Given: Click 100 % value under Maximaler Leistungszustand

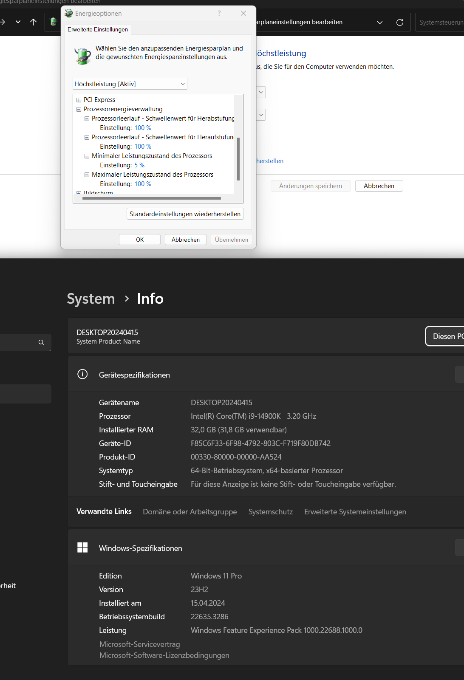Looking at the screenshot, I should pyautogui.click(x=143, y=184).
